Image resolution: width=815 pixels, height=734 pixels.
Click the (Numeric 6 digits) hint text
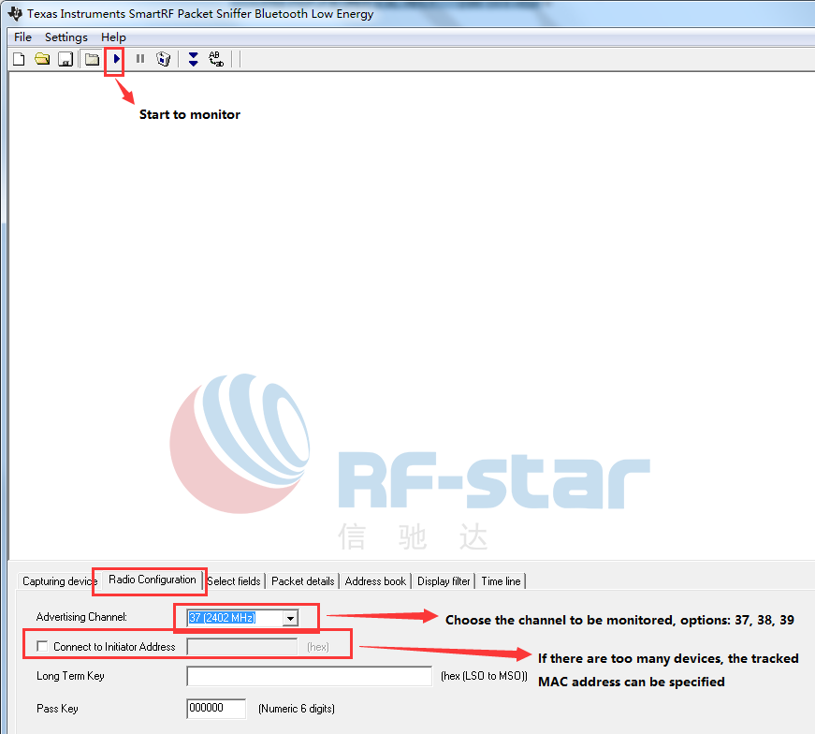pos(297,709)
